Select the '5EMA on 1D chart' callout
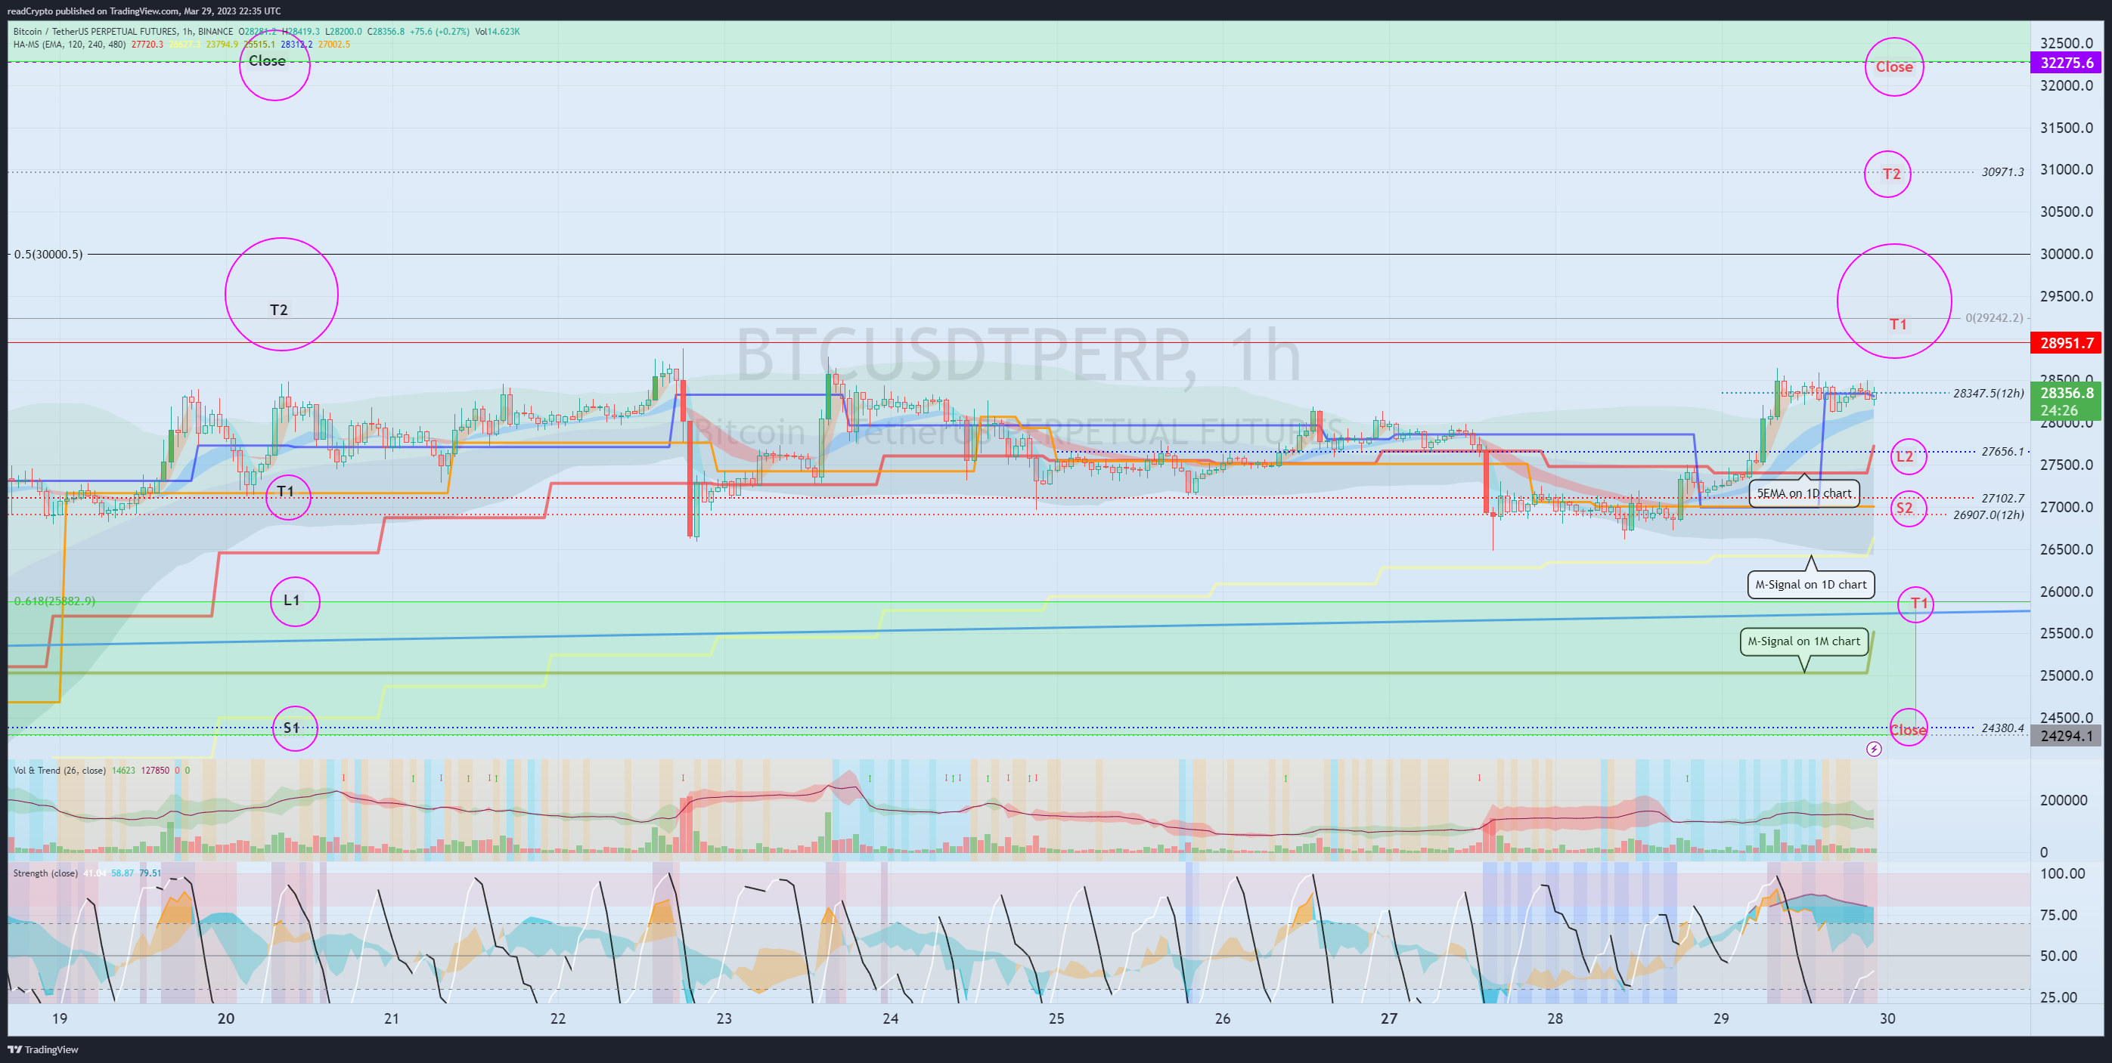2112x1063 pixels. (x=1803, y=493)
